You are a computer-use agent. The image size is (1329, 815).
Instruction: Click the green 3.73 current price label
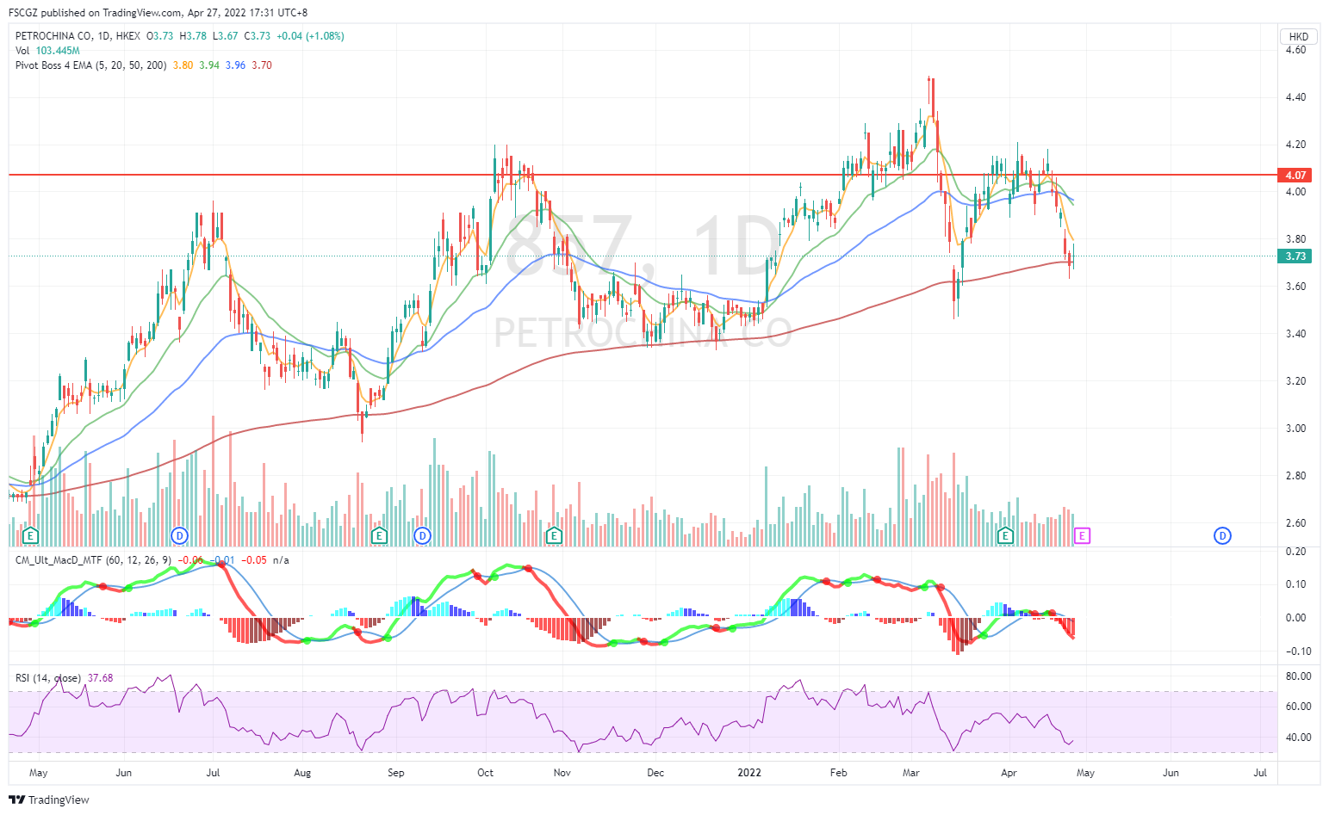pyautogui.click(x=1295, y=256)
